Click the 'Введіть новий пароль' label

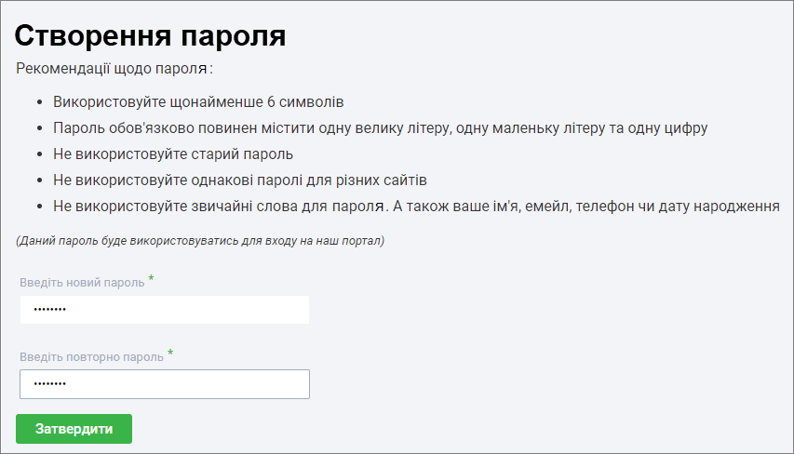(x=82, y=283)
